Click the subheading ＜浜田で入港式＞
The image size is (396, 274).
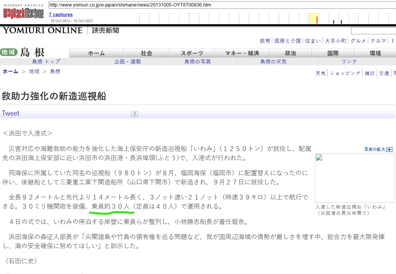27,133
